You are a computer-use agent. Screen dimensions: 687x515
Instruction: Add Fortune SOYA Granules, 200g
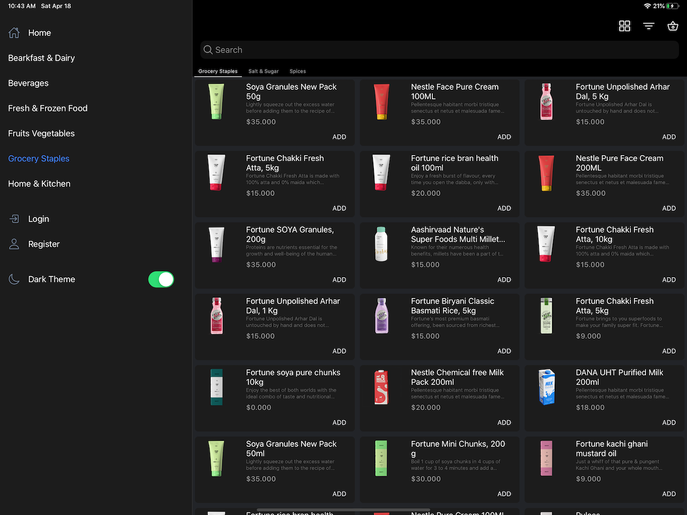coord(339,280)
